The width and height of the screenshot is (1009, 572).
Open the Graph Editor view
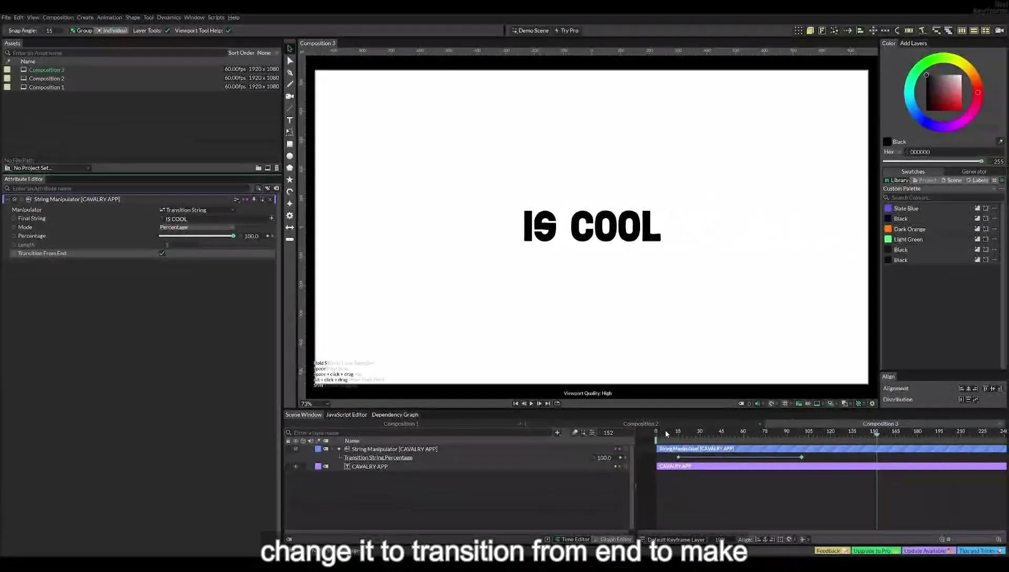coord(613,539)
